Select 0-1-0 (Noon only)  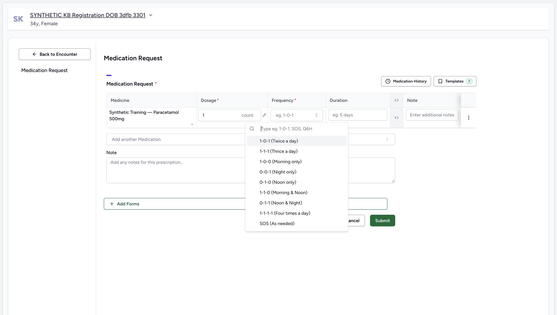click(297, 182)
